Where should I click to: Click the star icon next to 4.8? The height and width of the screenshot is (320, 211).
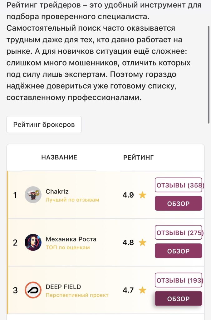[x=143, y=242]
